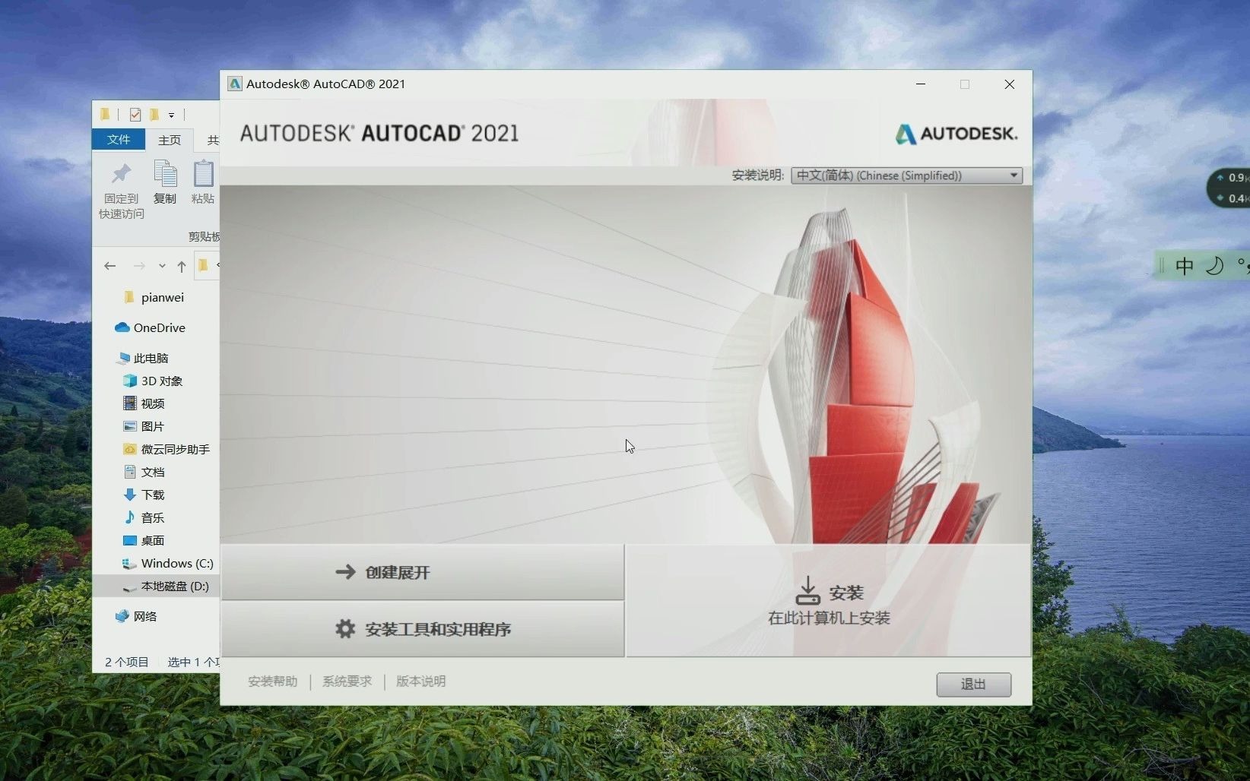Select 桌面 in navigation pane
The width and height of the screenshot is (1250, 781).
coord(156,540)
